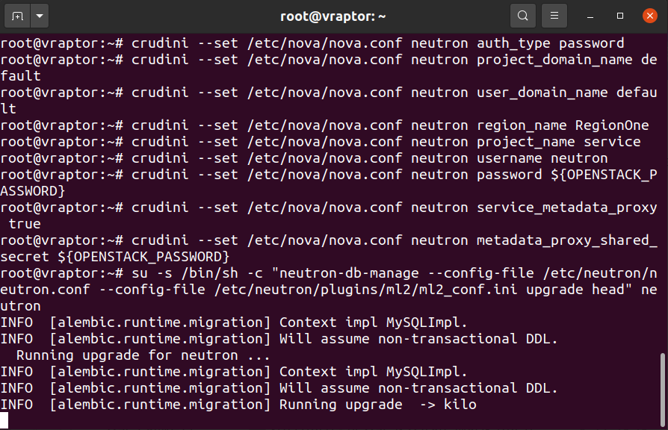668x430 pixels.
Task: Open the terminal search tool
Action: pyautogui.click(x=523, y=16)
